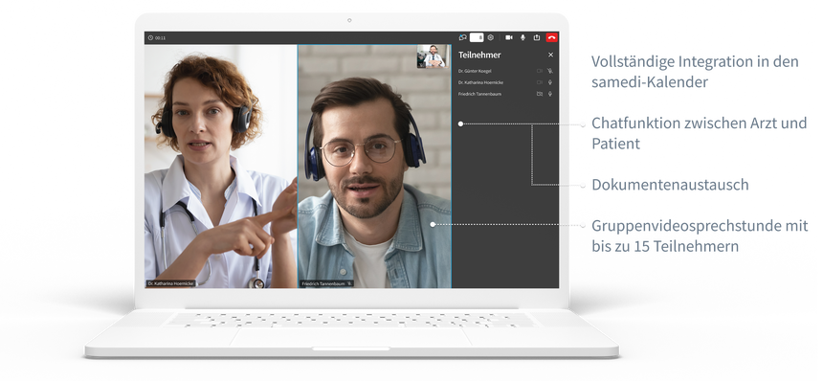The image size is (823, 381).
Task: Click Dr. Katharina Hoernicke's camera icon
Action: (539, 82)
